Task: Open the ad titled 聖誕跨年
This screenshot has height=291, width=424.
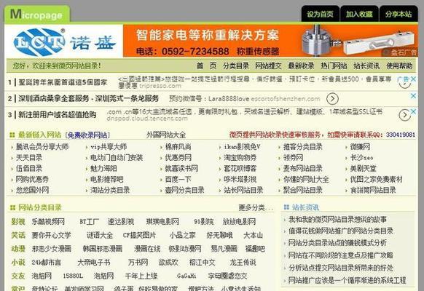Action: tap(63, 82)
